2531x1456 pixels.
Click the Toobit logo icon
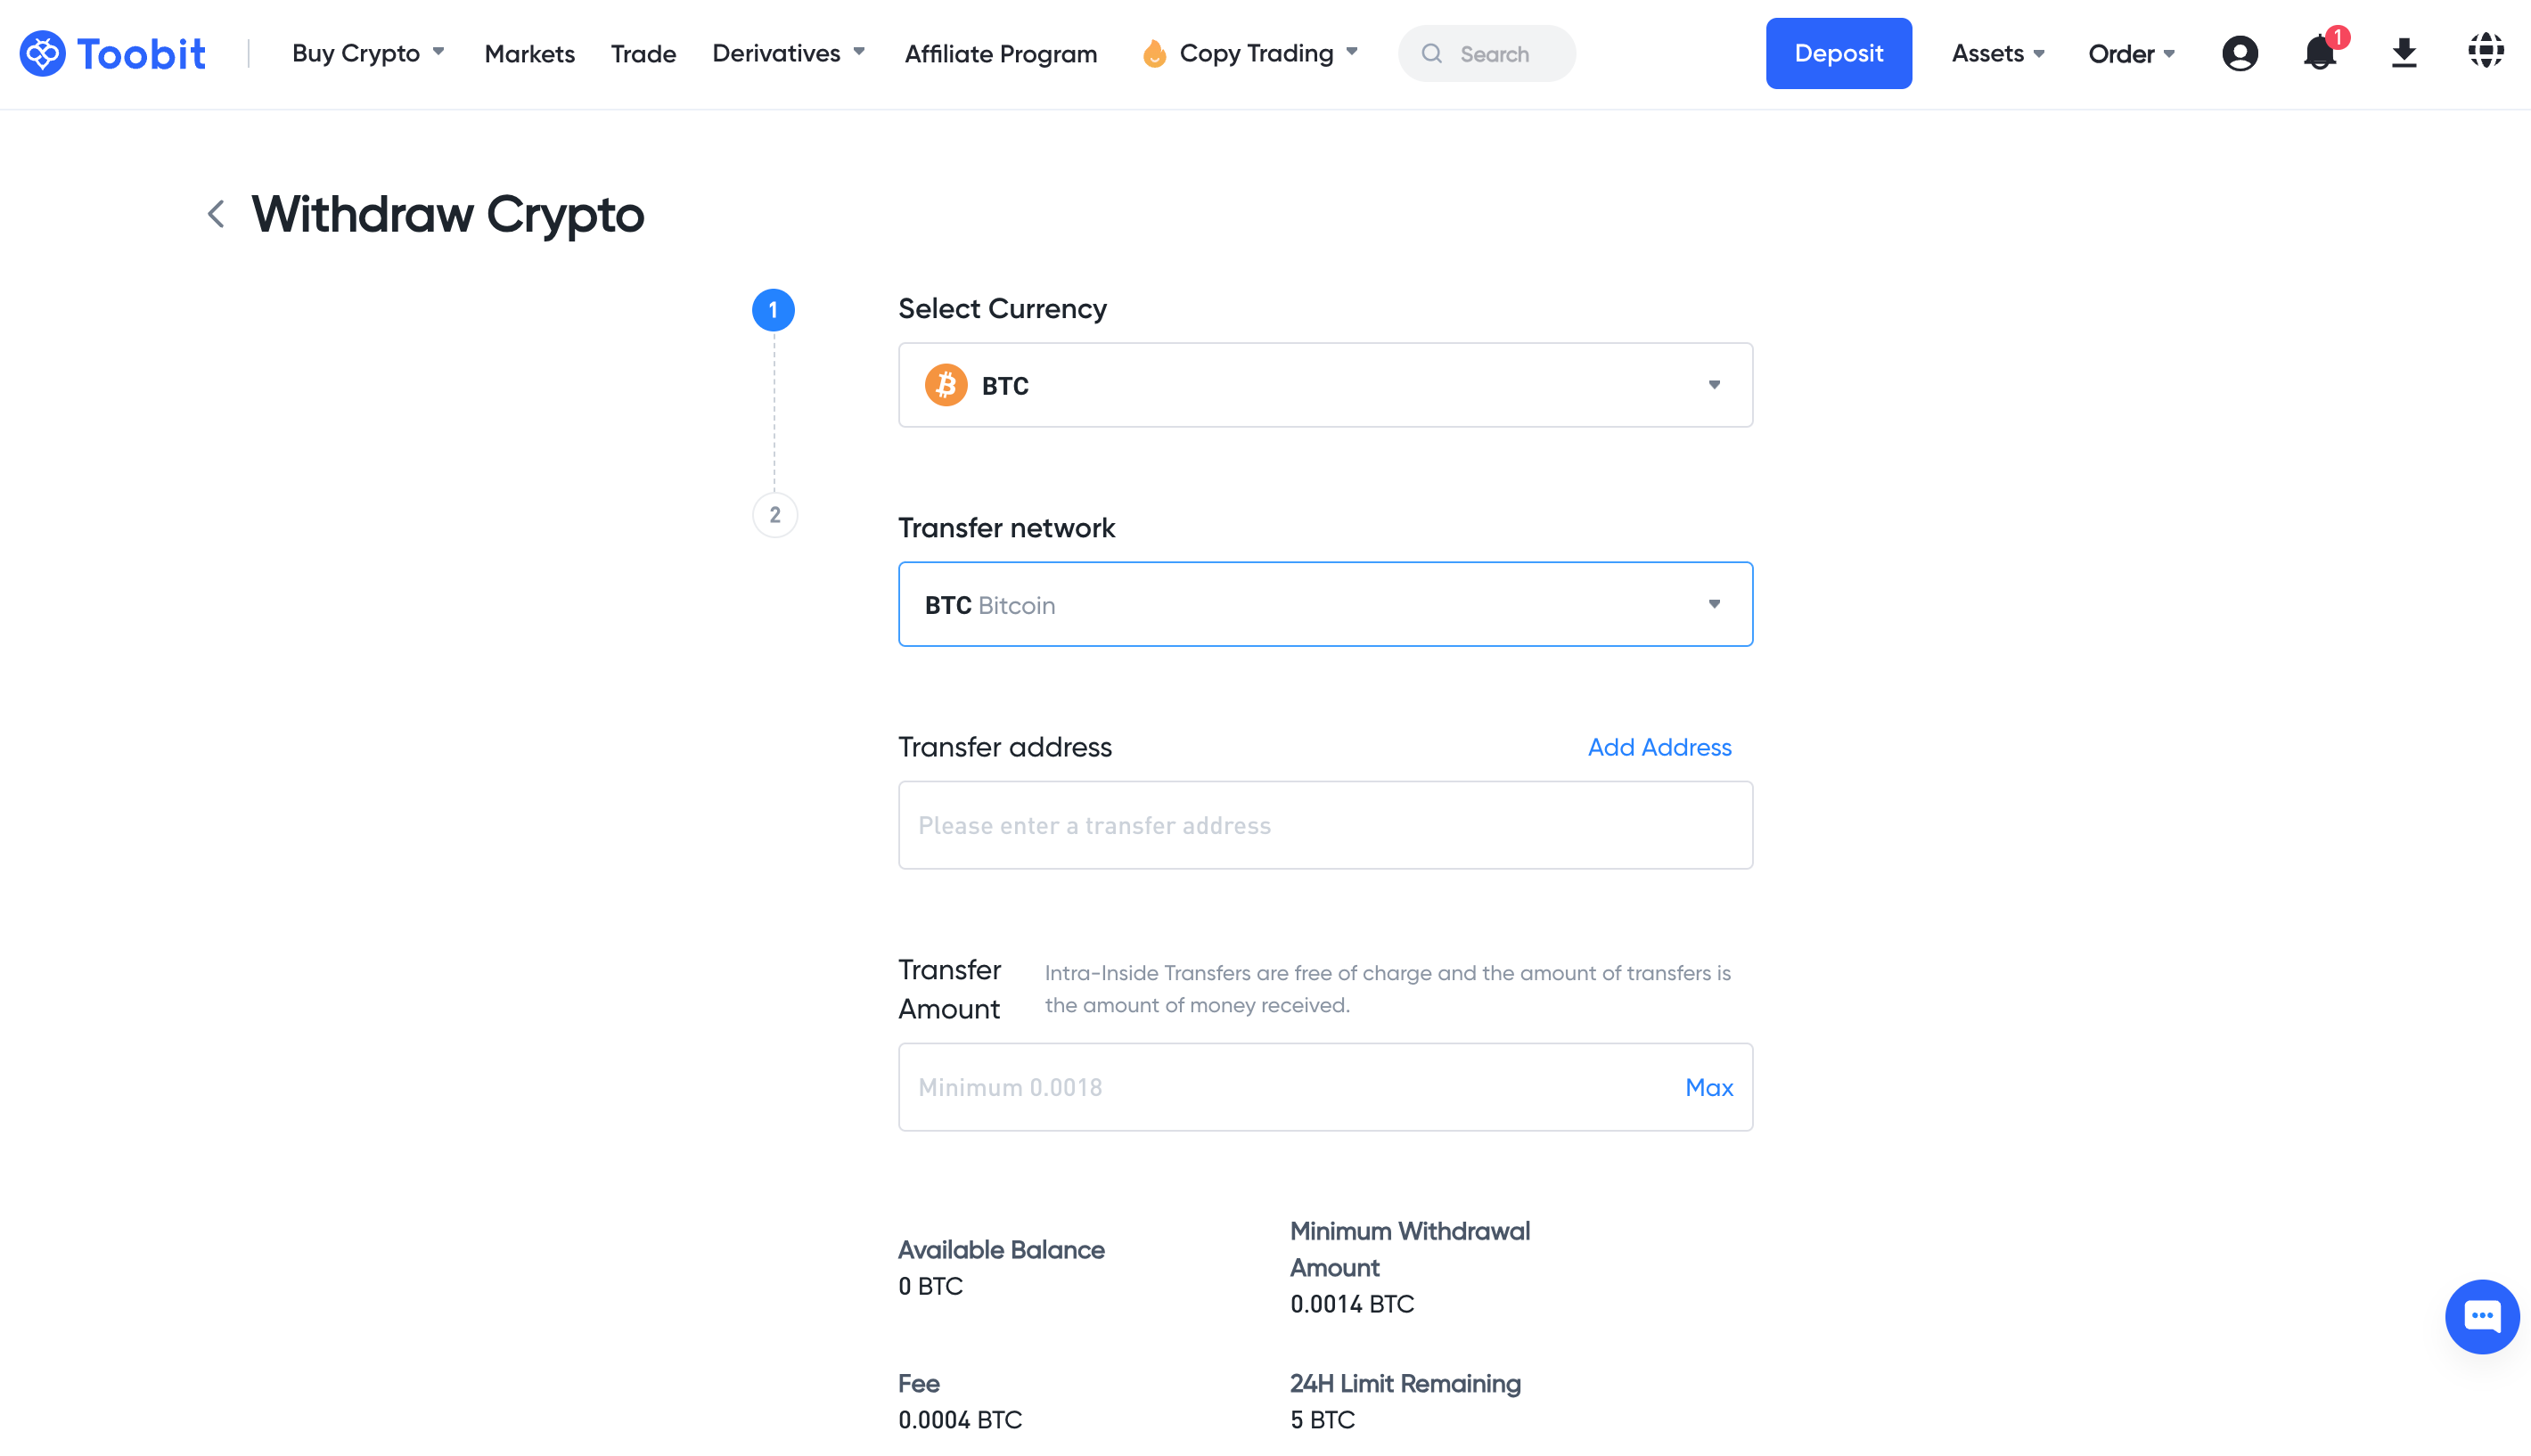pyautogui.click(x=43, y=54)
